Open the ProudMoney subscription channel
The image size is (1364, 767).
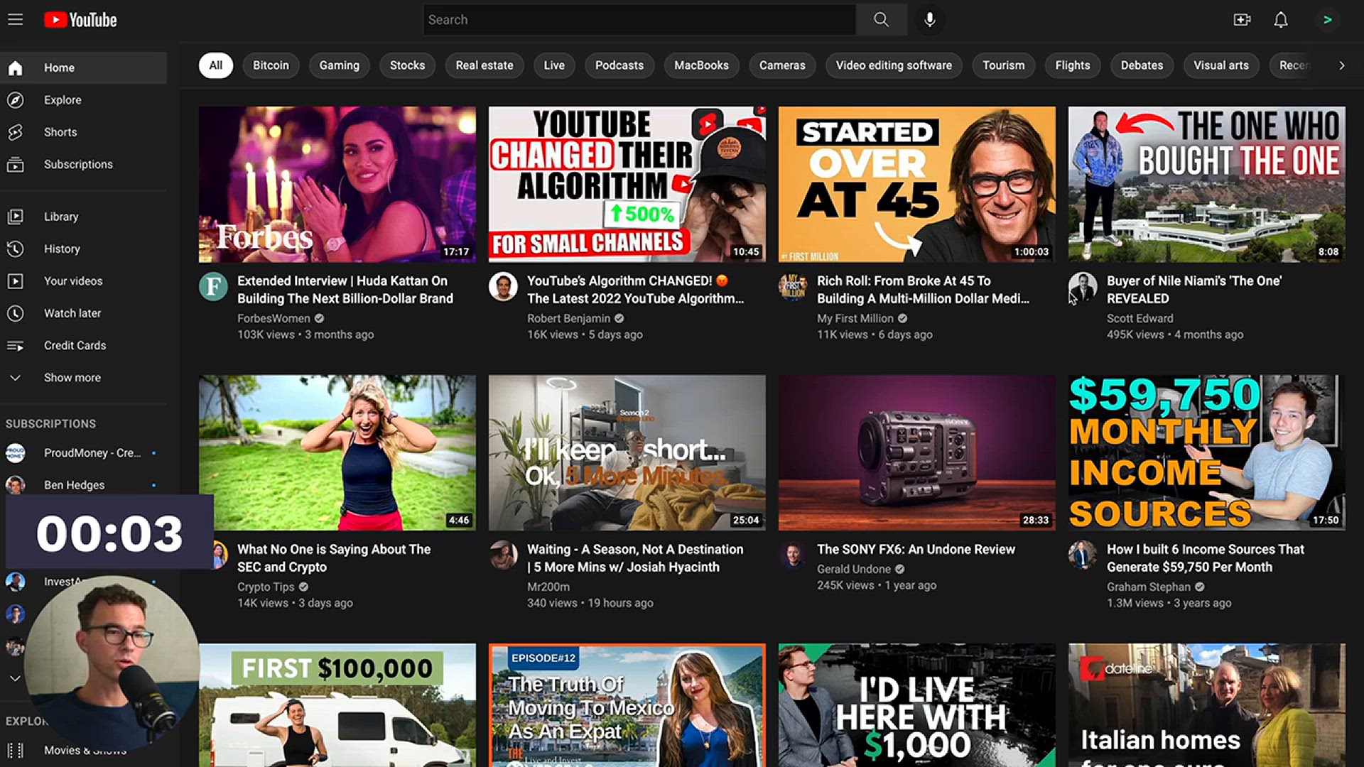[x=84, y=453]
